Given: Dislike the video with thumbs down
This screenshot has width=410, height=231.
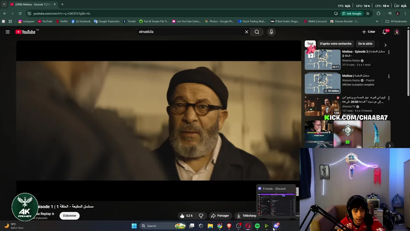Looking at the screenshot, I should click(201, 216).
